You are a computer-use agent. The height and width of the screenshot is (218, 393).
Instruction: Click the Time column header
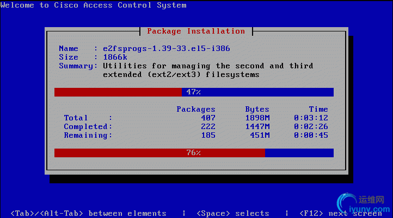[x=318, y=109]
